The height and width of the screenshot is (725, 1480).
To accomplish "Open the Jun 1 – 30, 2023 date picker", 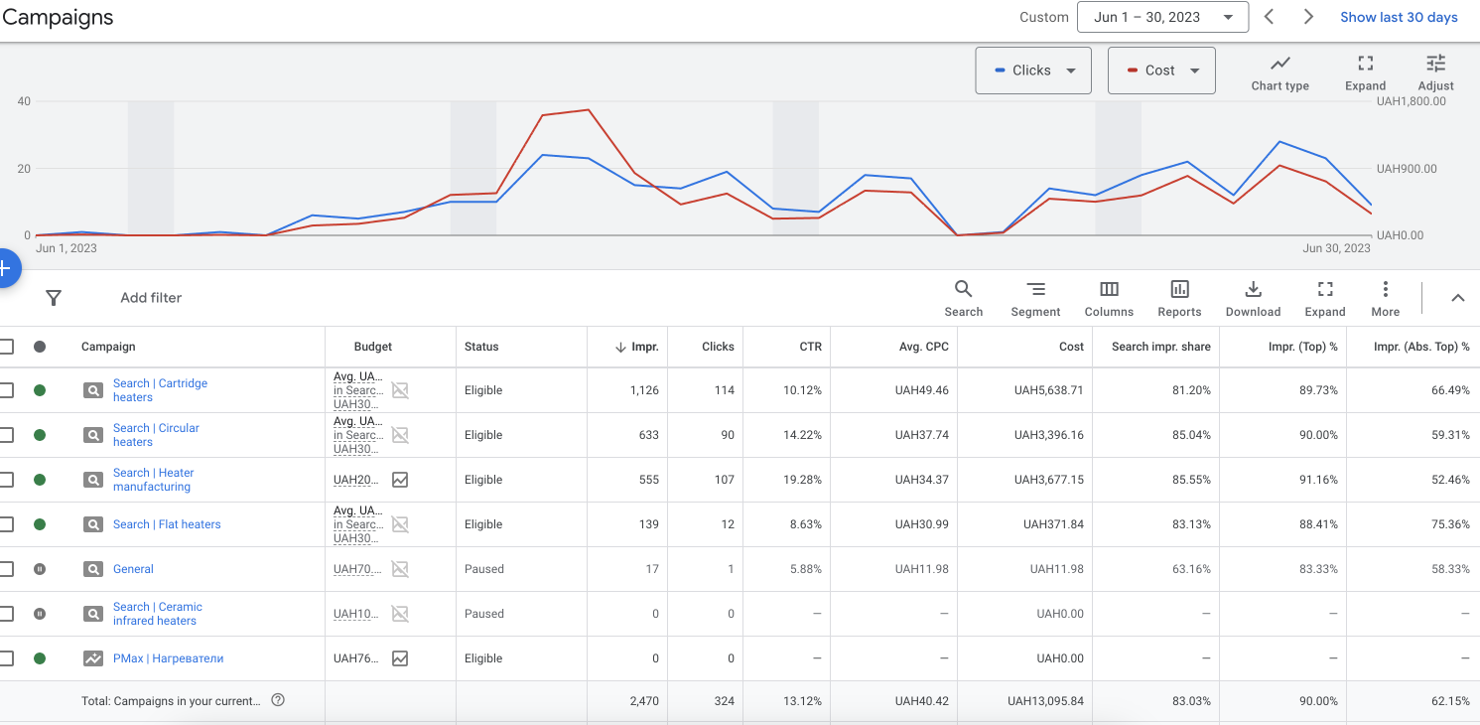I will tap(1161, 17).
